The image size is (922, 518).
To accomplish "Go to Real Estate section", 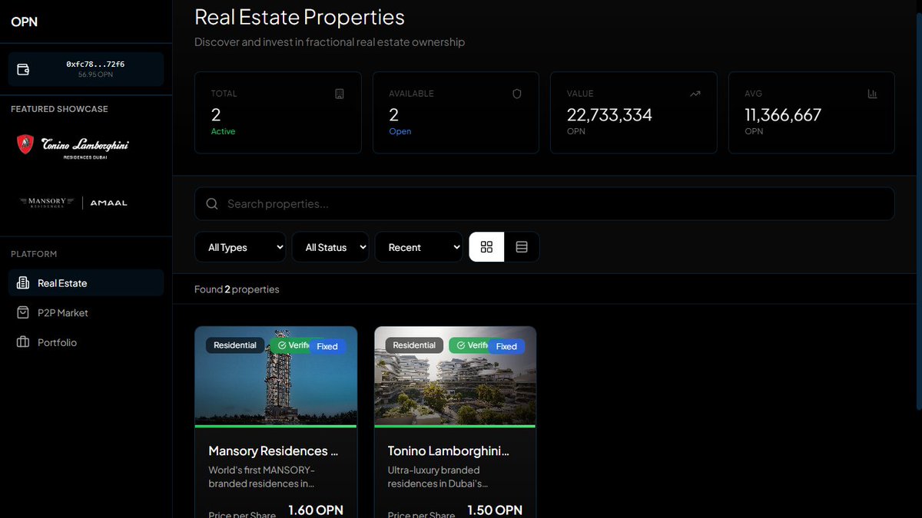I will (86, 283).
